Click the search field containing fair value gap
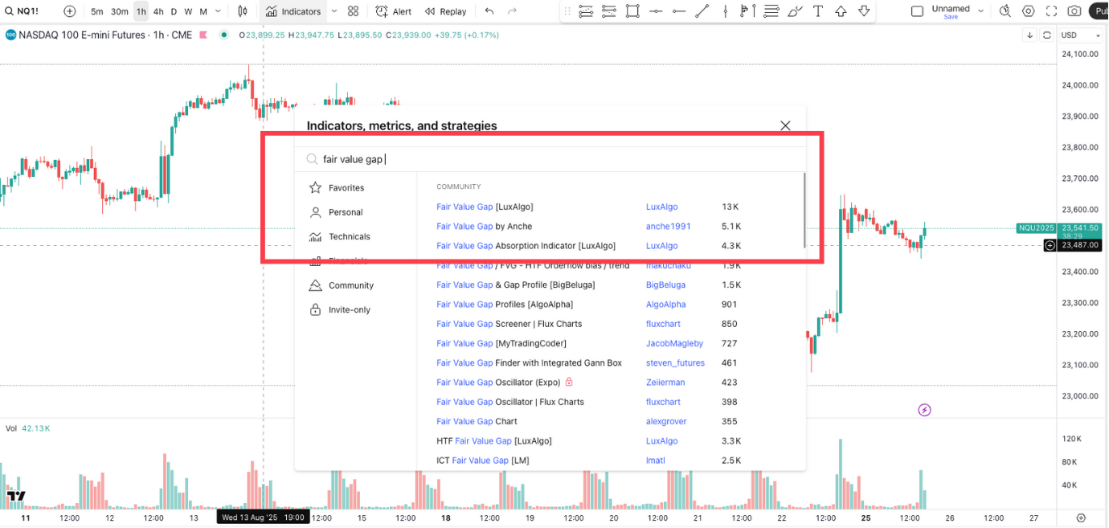The width and height of the screenshot is (1109, 528). [550, 159]
